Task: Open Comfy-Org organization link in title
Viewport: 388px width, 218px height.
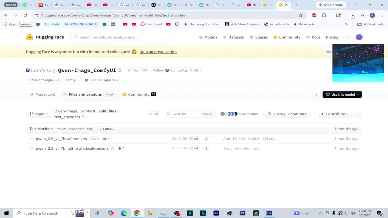Action: [x=43, y=70]
